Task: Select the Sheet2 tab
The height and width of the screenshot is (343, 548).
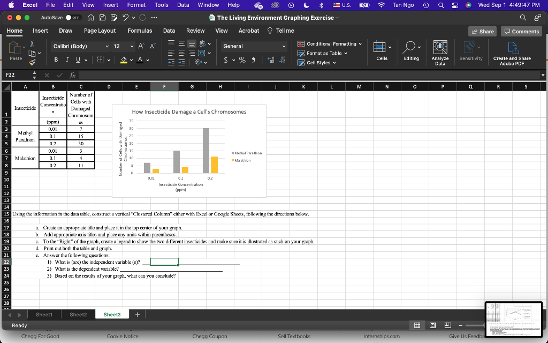Action: click(78, 315)
